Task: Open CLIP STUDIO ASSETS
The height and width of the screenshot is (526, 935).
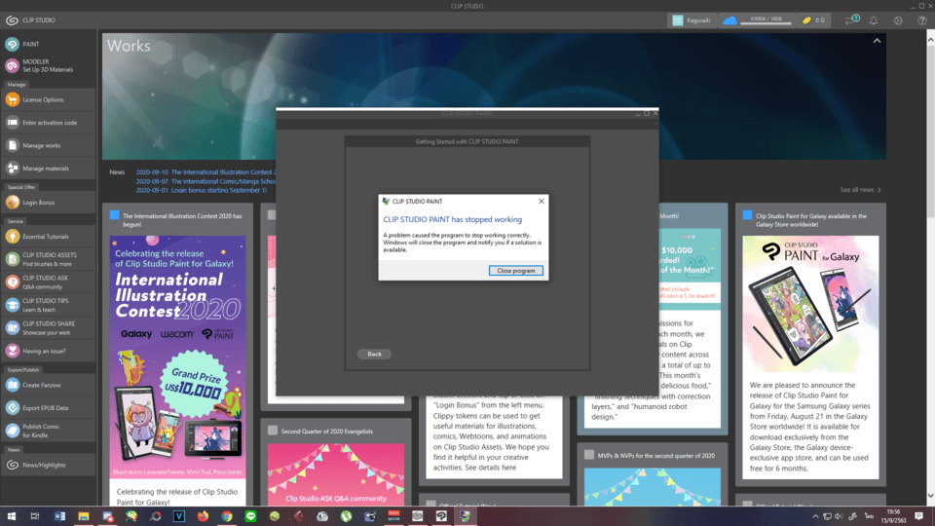Action: coord(48,259)
